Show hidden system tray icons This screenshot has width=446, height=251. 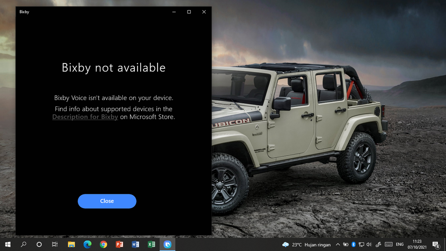[338, 244]
